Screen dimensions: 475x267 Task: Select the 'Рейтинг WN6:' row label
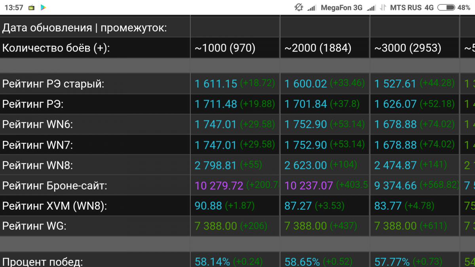(38, 125)
